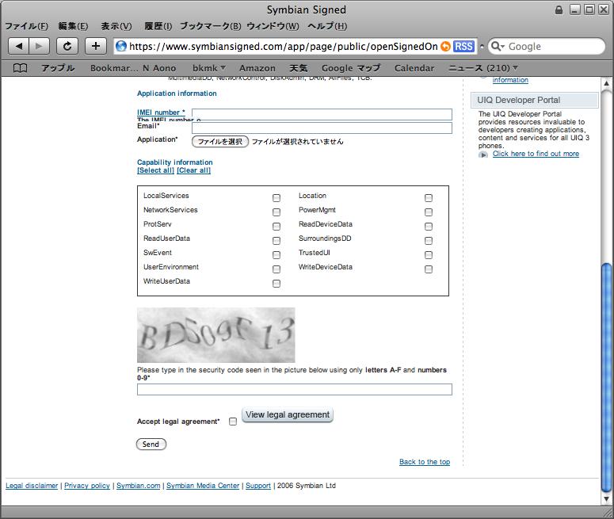
Task: Tick the Accept legal agreement checkbox
Action: point(233,422)
